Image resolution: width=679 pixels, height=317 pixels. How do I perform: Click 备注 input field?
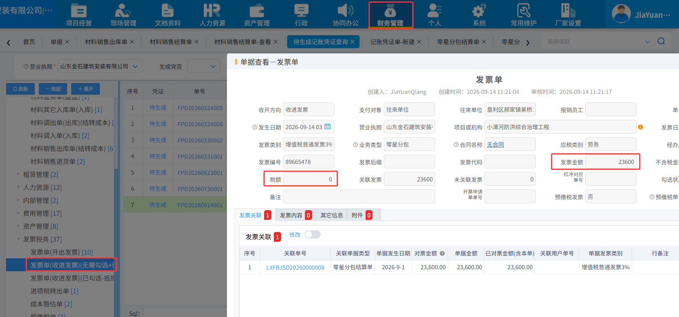(359, 197)
